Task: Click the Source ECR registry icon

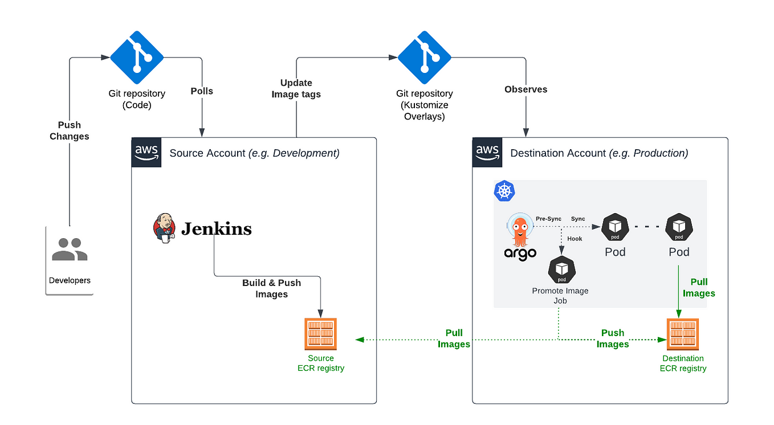Action: point(321,334)
